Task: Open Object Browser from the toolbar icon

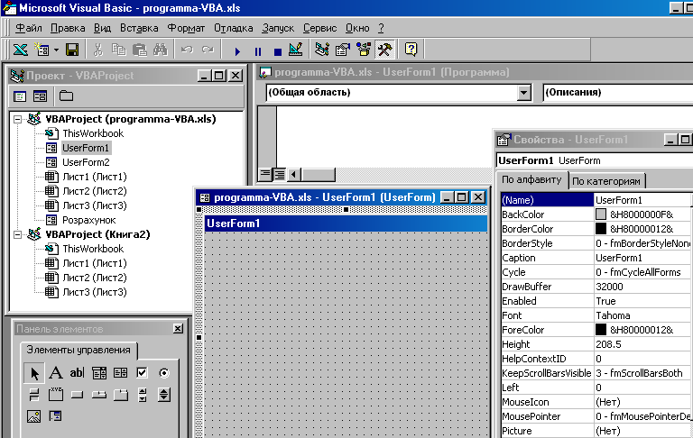Action: coord(364,50)
